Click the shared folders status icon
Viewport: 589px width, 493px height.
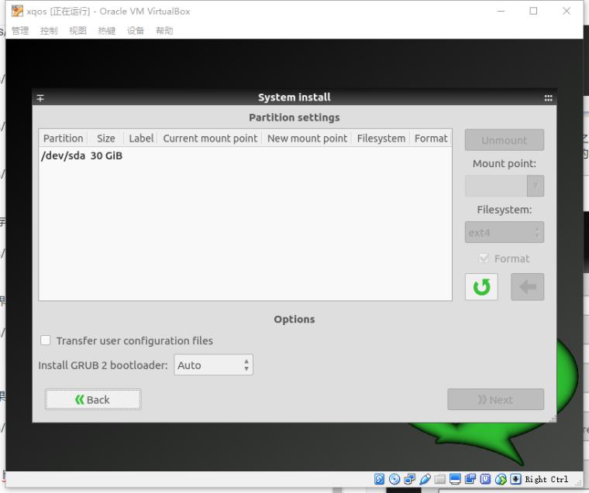(x=440, y=479)
